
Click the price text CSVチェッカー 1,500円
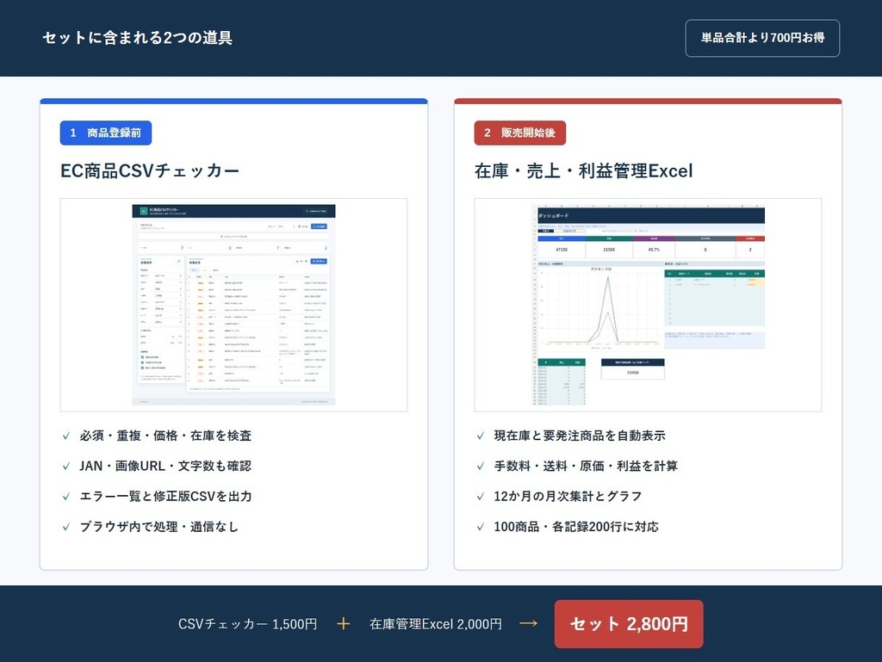[x=247, y=624]
